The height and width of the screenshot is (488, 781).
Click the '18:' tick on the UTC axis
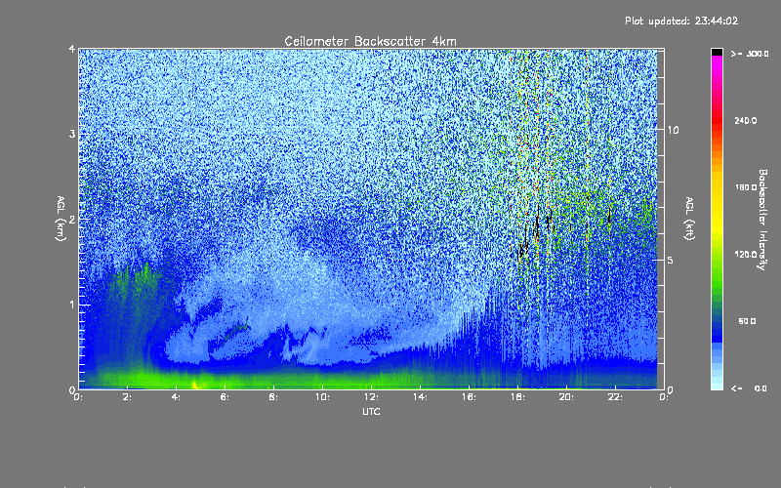pyautogui.click(x=517, y=397)
